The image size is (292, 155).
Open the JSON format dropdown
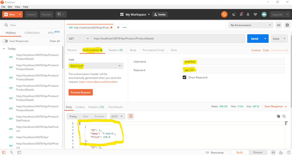tap(117, 116)
